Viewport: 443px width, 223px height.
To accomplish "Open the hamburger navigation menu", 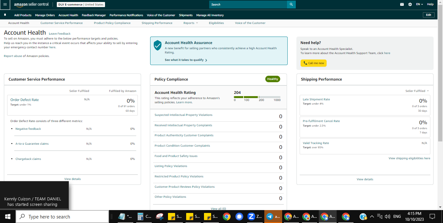I will point(5,5).
